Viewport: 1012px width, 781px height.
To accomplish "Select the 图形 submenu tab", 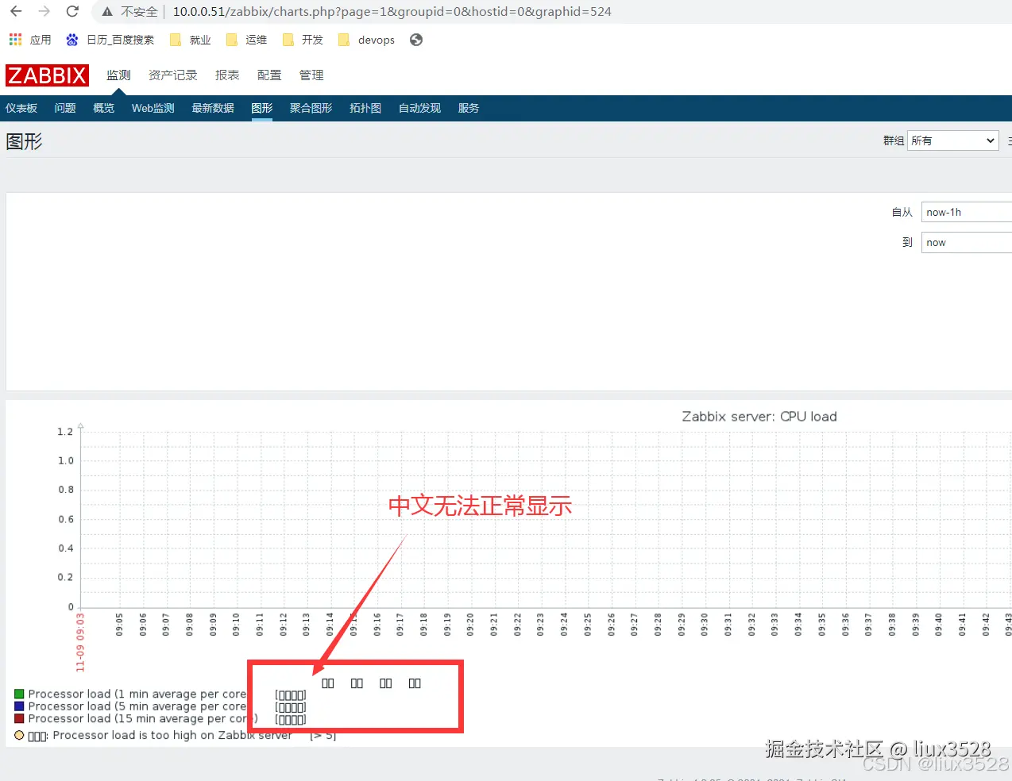I will [x=262, y=109].
